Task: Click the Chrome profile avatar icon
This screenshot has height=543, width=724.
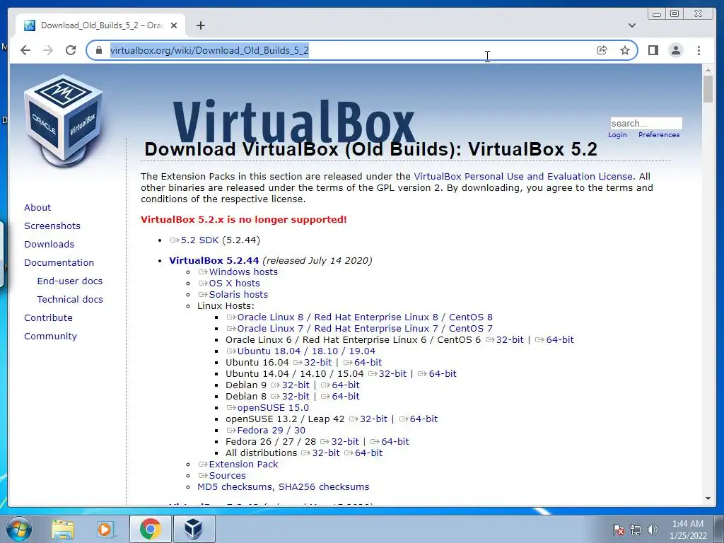Action: point(675,50)
